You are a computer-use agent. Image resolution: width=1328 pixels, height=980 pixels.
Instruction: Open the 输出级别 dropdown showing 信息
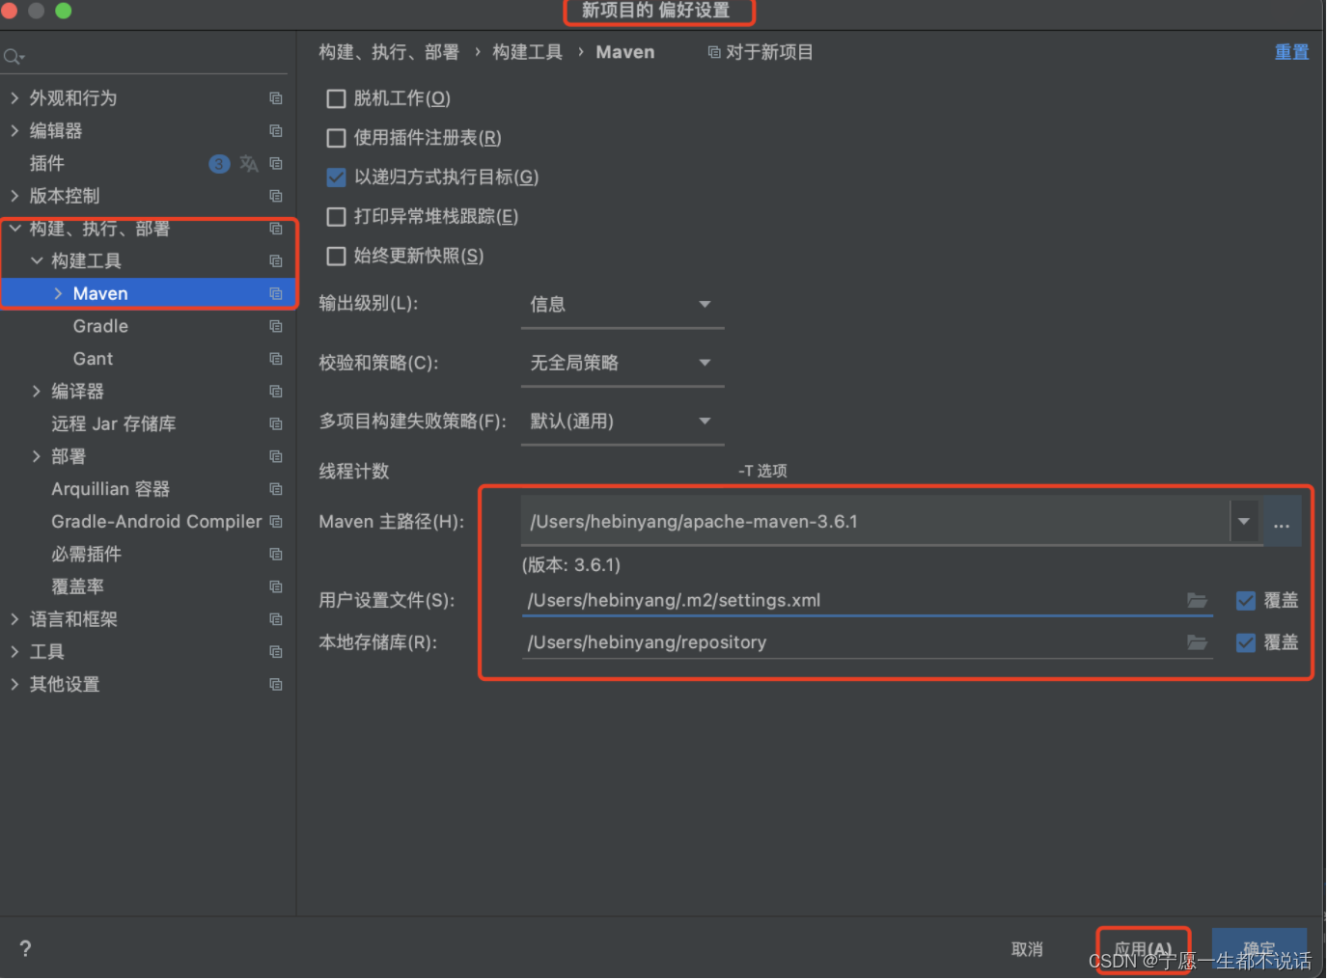[x=622, y=305]
